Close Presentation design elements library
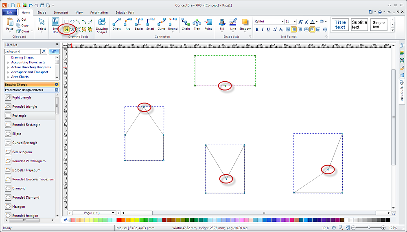This screenshot has height=232, width=407. 56,90
